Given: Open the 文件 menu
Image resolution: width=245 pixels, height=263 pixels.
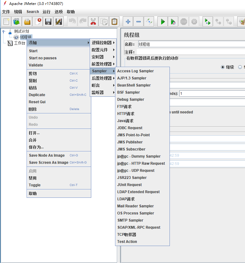Looking at the screenshot, I should click(x=6, y=12).
